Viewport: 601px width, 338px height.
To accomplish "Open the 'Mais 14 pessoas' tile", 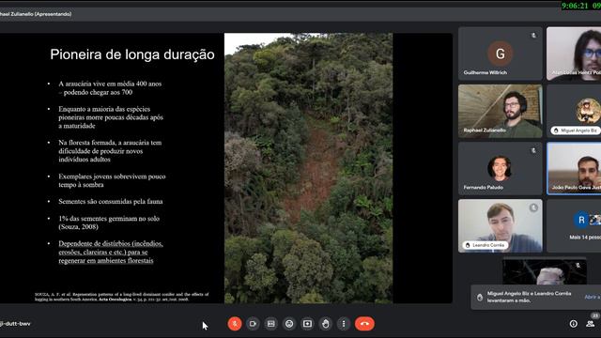I will pyautogui.click(x=574, y=225).
